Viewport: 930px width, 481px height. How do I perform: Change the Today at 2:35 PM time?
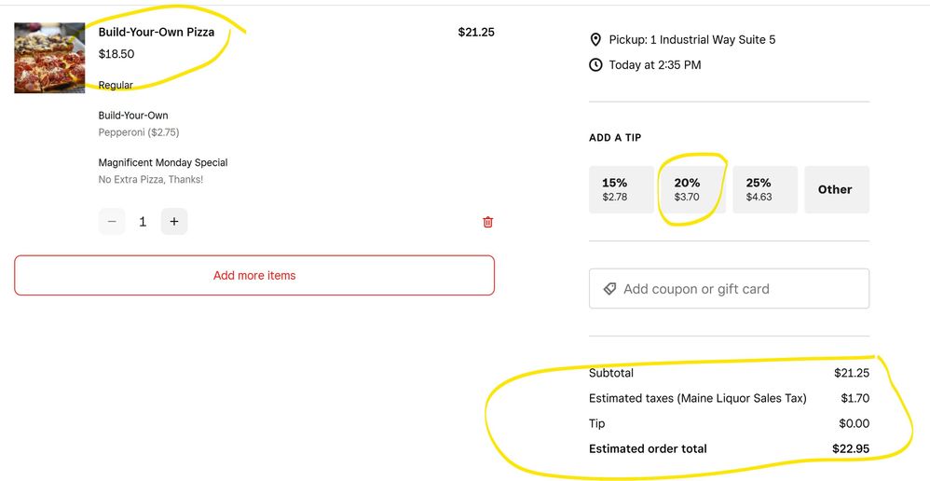[654, 65]
